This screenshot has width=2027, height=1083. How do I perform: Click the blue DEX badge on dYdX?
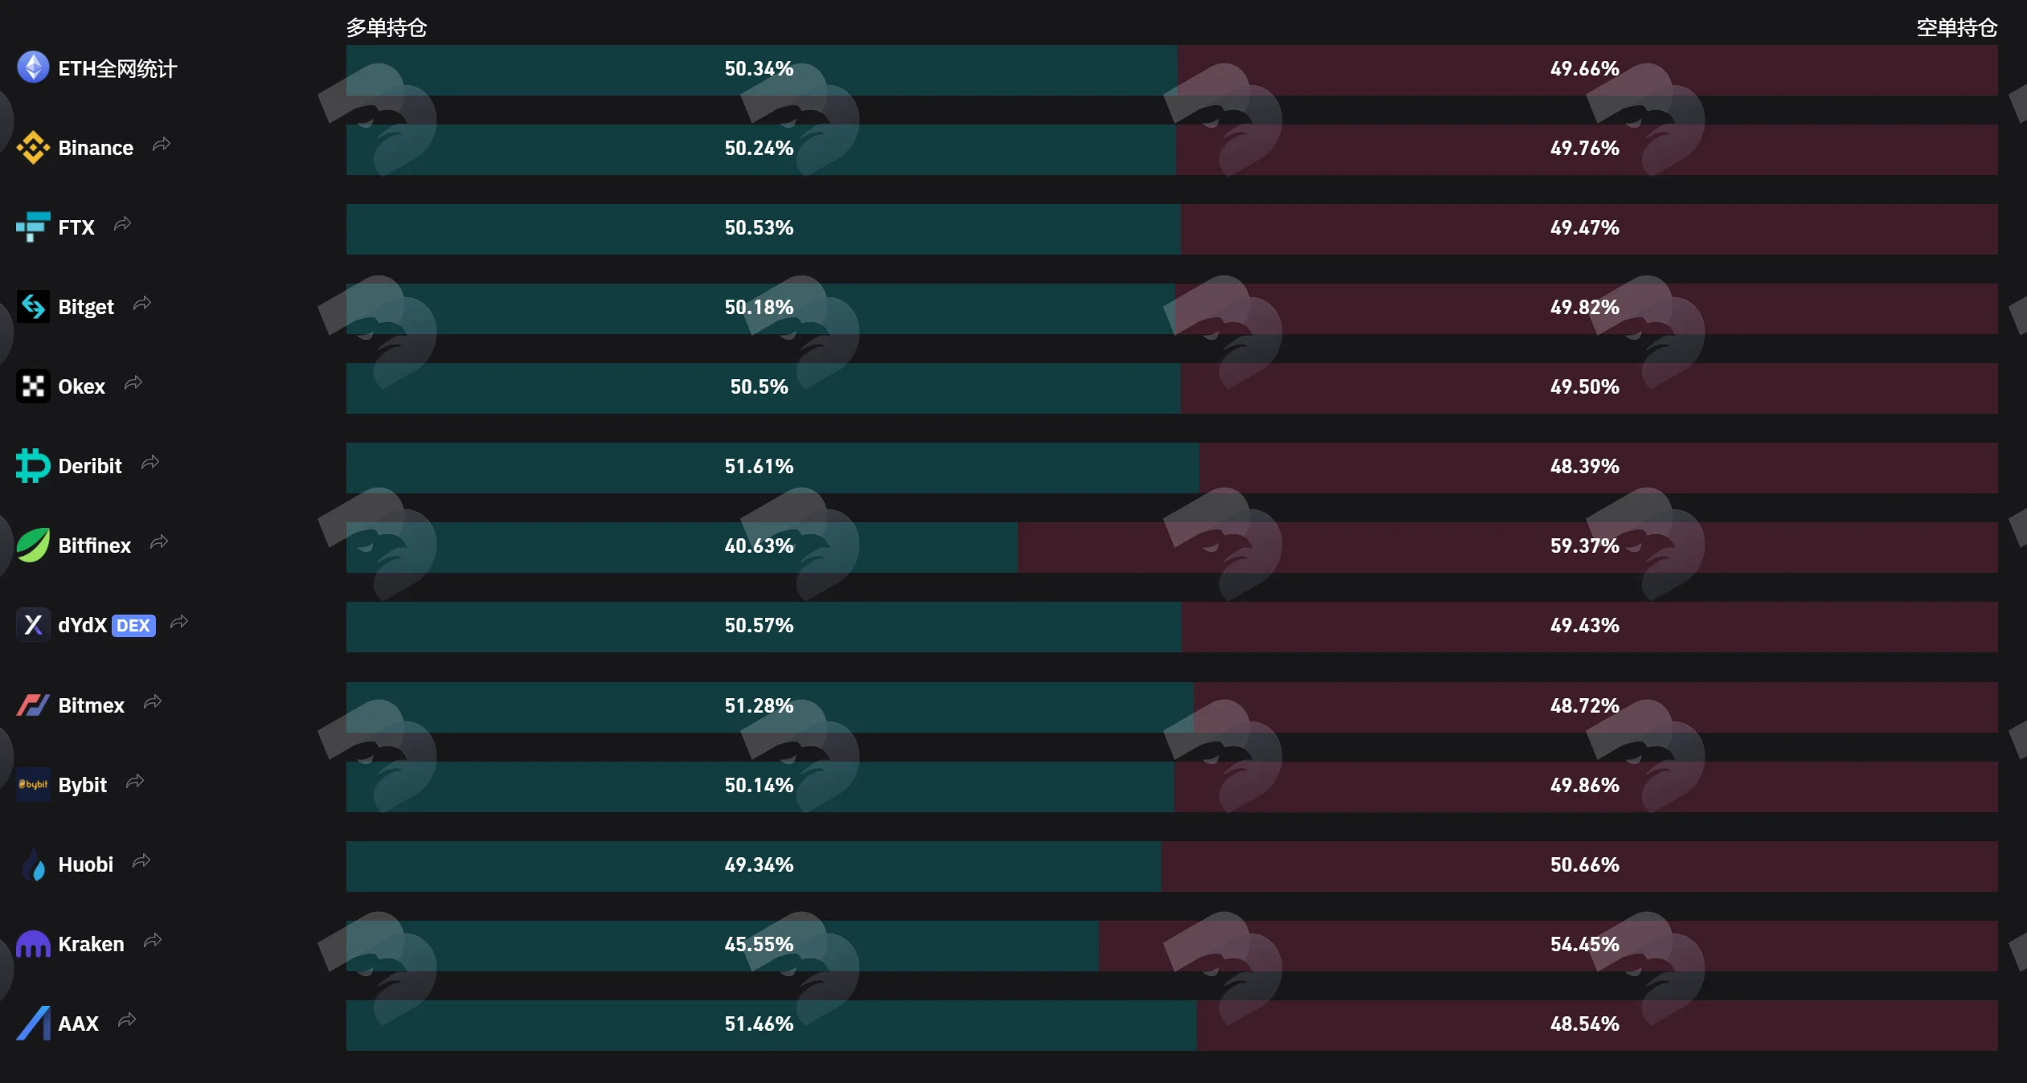[133, 625]
